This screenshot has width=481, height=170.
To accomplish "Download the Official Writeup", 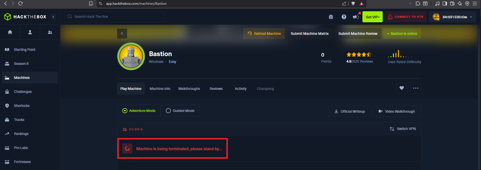I will [349, 111].
